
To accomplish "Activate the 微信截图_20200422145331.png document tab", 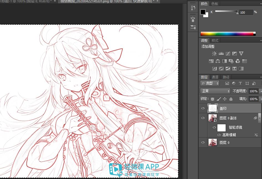I will (x=106, y=1).
